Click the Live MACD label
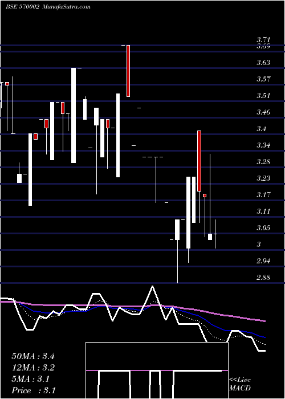The height and width of the screenshot is (399, 285). (x=240, y=384)
